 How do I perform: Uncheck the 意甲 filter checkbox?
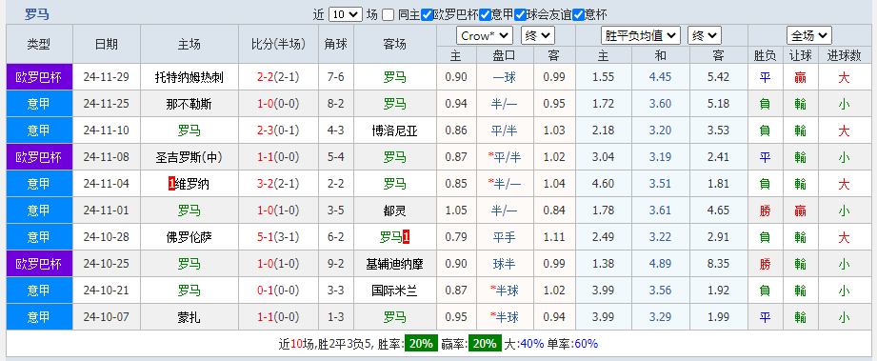click(x=485, y=14)
